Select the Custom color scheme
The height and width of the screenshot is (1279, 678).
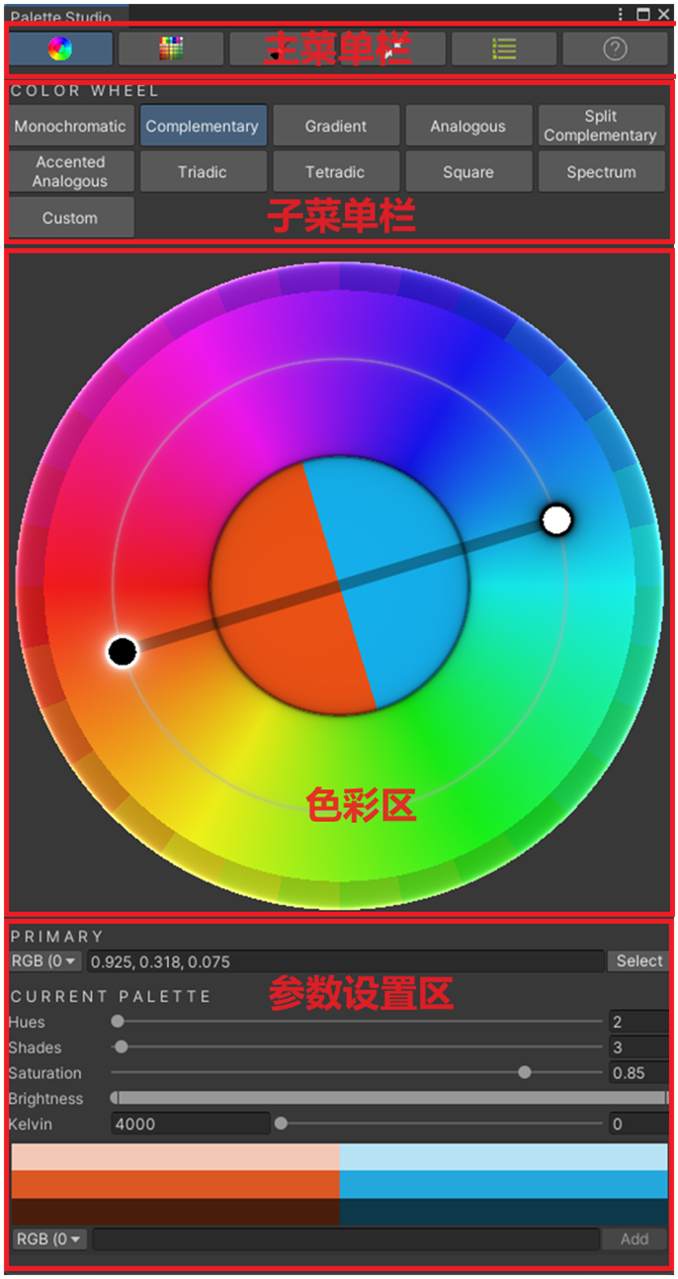coord(70,218)
